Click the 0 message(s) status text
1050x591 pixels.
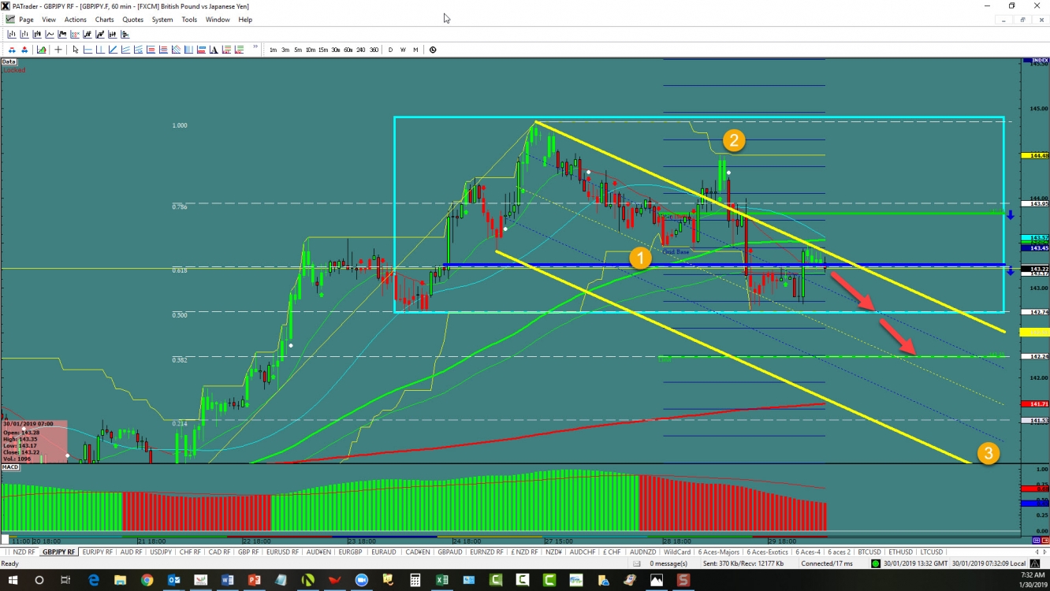[x=668, y=563]
